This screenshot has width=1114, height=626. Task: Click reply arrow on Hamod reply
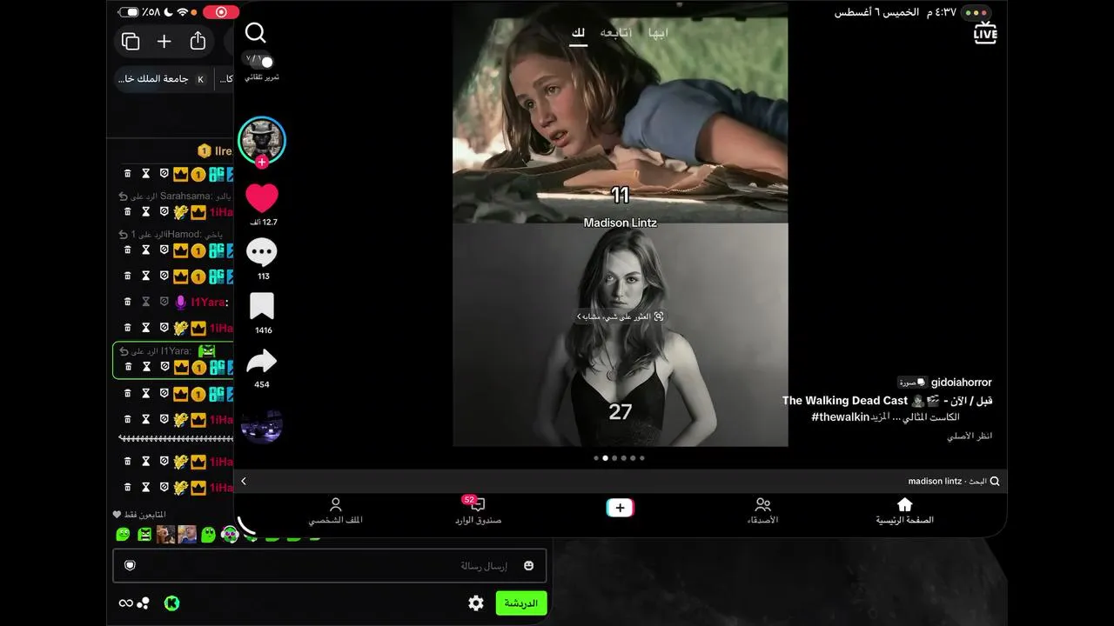click(x=124, y=234)
